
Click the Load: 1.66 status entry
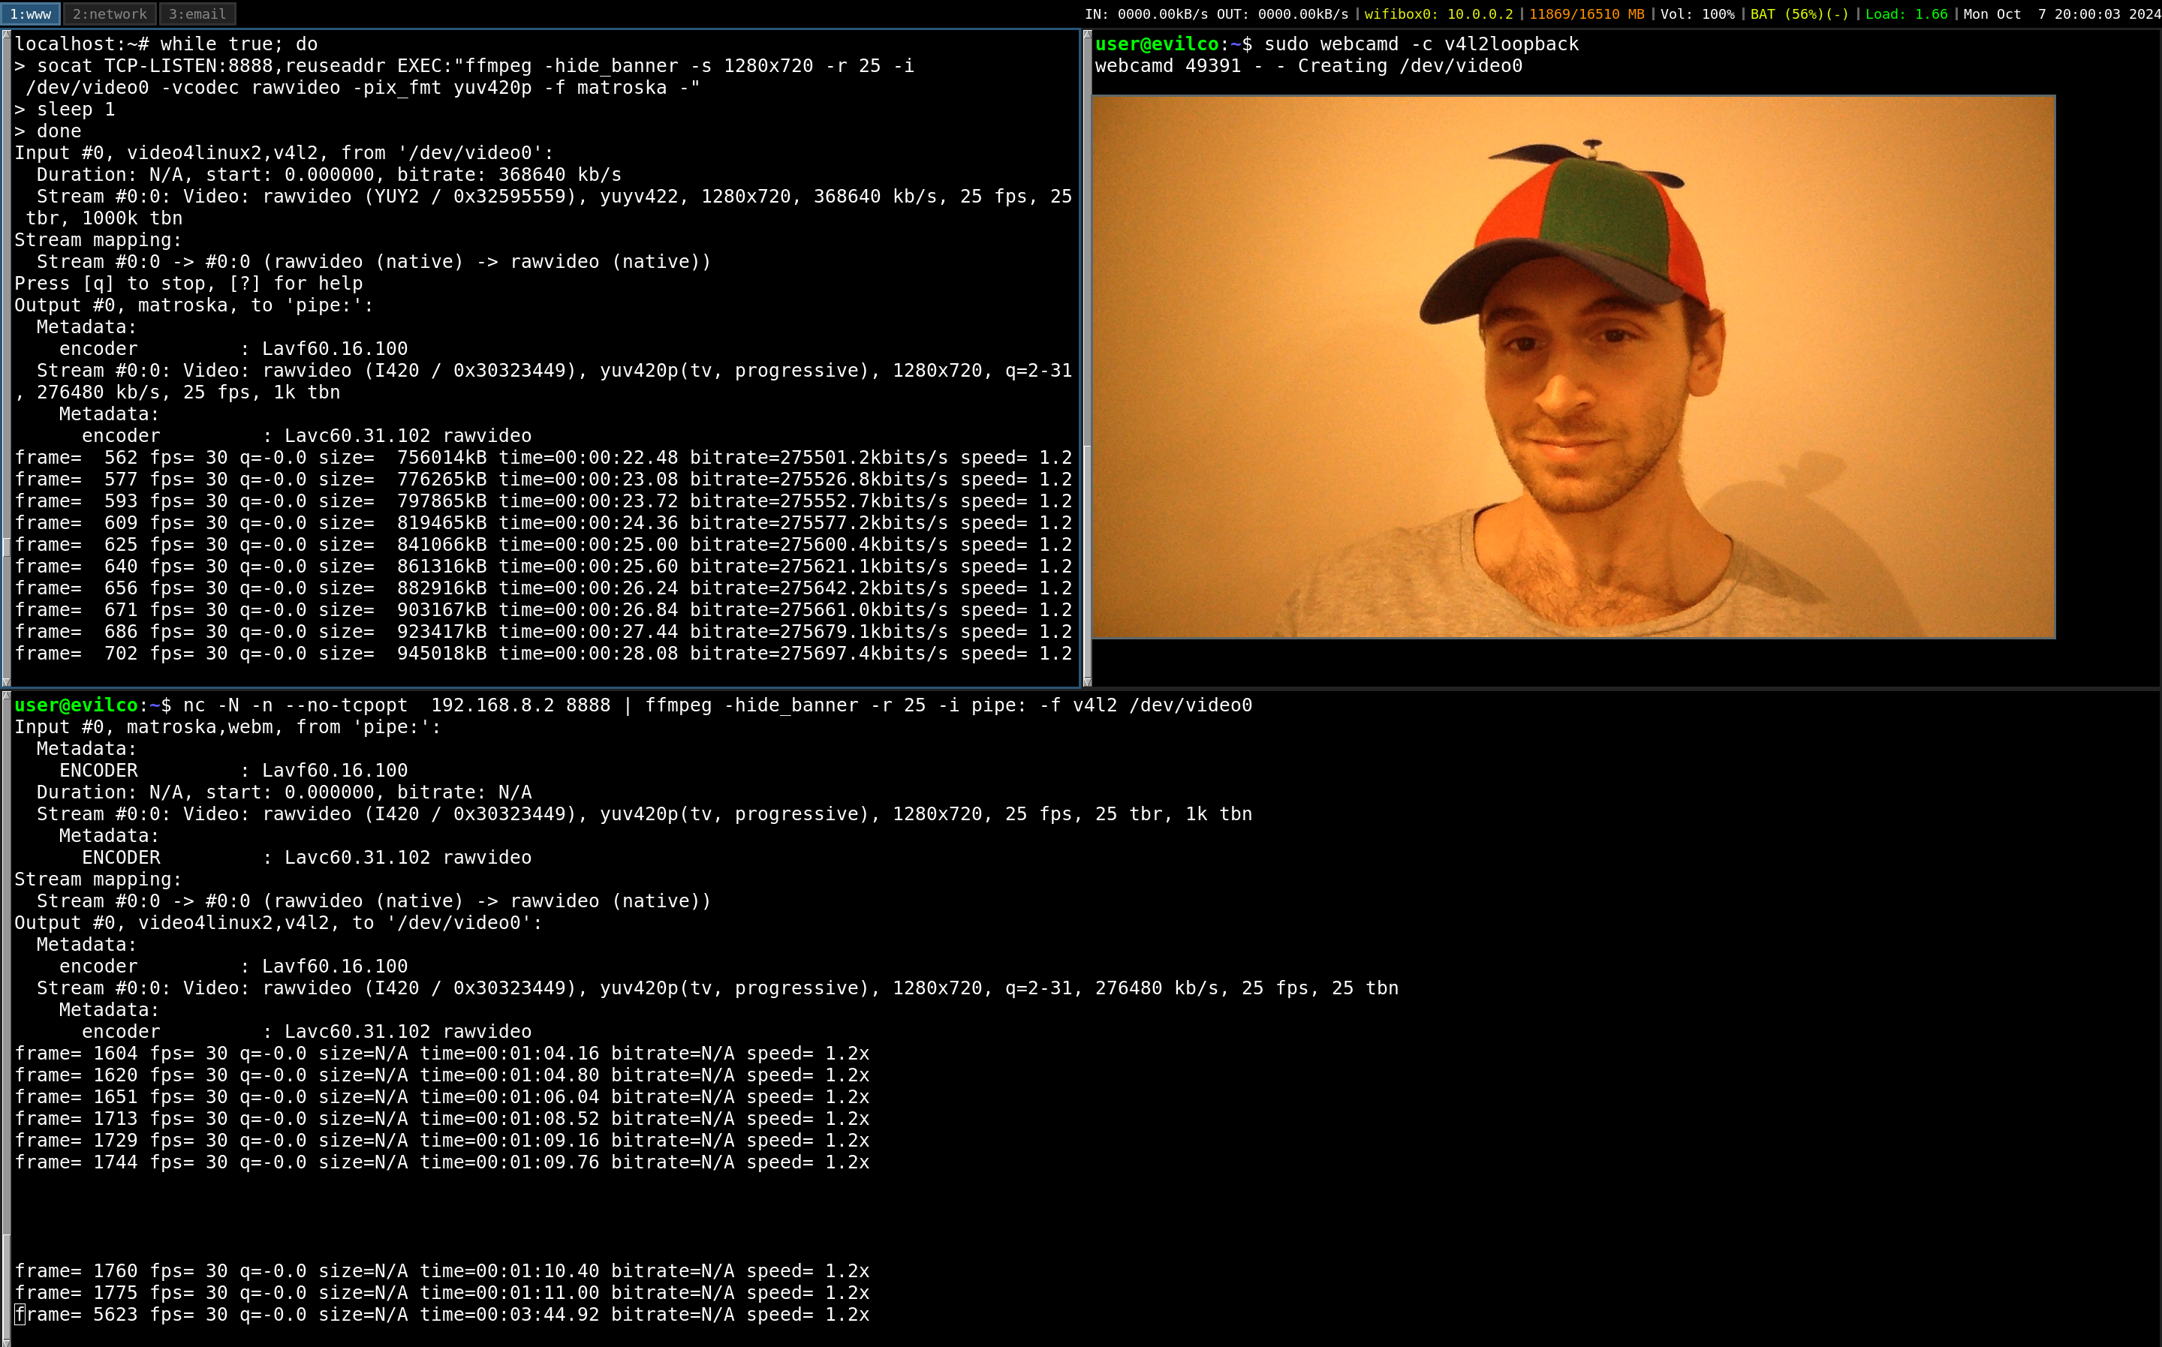pyautogui.click(x=1906, y=14)
